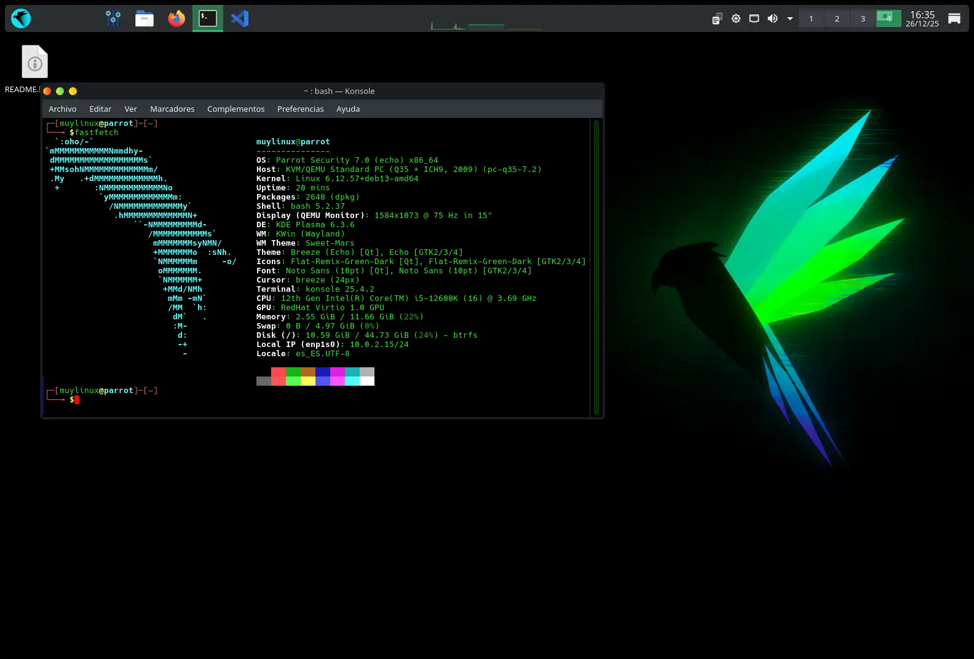Open the clipboard tray icon
The width and height of the screenshot is (974, 659).
[717, 19]
